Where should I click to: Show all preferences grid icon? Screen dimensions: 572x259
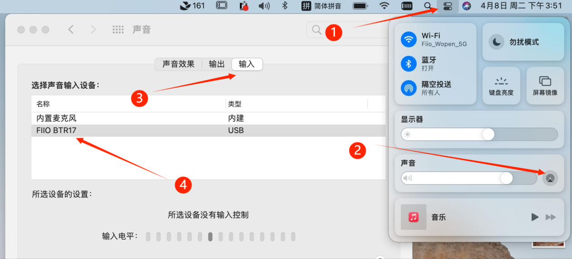click(118, 29)
